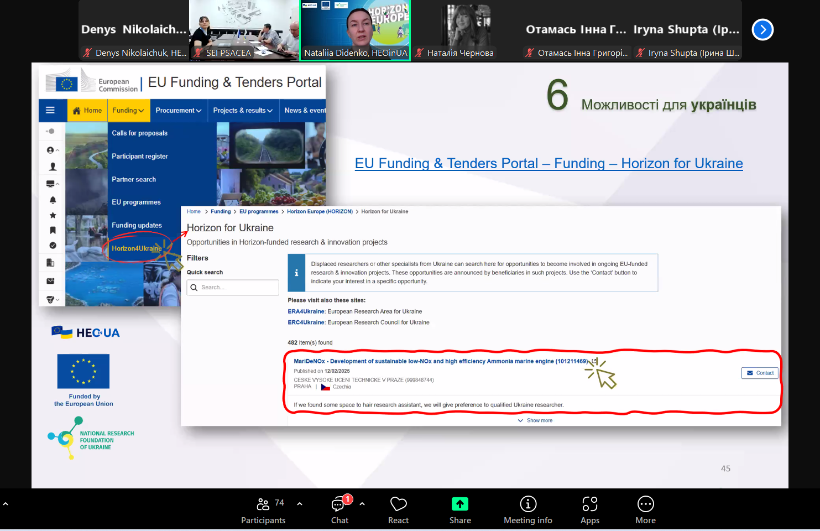Open the portal hamburger menu icon
The height and width of the screenshot is (531, 820).
[x=50, y=110]
